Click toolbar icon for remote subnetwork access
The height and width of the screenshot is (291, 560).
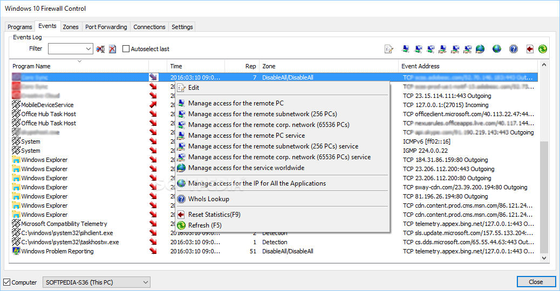point(418,49)
